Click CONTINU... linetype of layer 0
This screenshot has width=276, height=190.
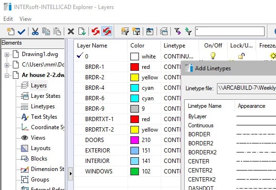coord(178,57)
